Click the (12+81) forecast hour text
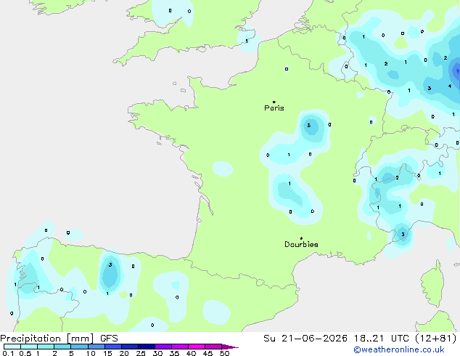Image resolution: width=460 pixels, height=356 pixels. click(x=436, y=339)
